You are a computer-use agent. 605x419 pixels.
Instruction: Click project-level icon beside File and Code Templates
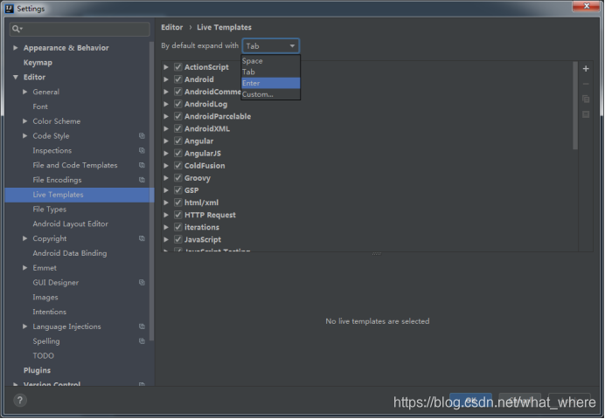pos(142,165)
